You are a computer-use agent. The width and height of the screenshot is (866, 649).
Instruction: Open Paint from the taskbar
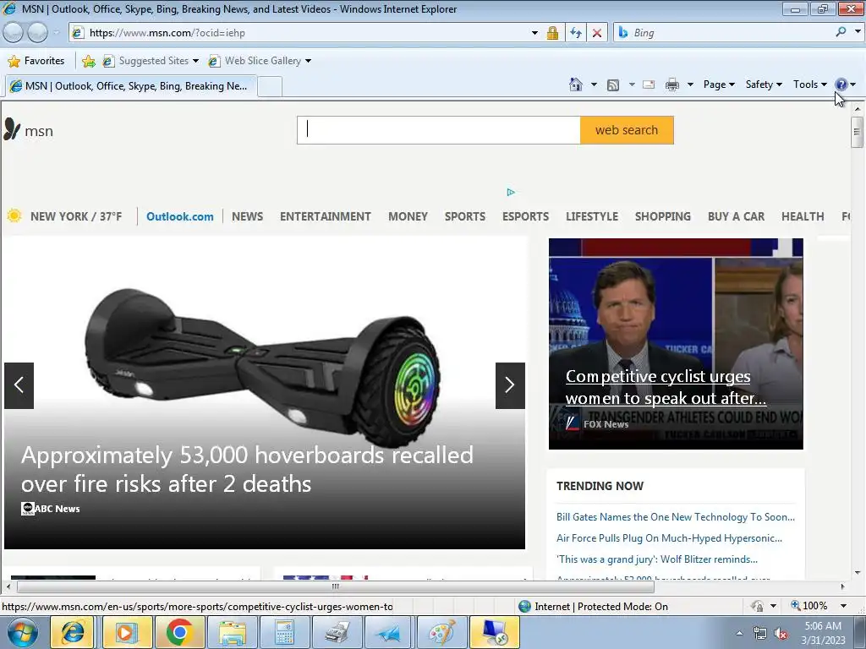click(441, 632)
